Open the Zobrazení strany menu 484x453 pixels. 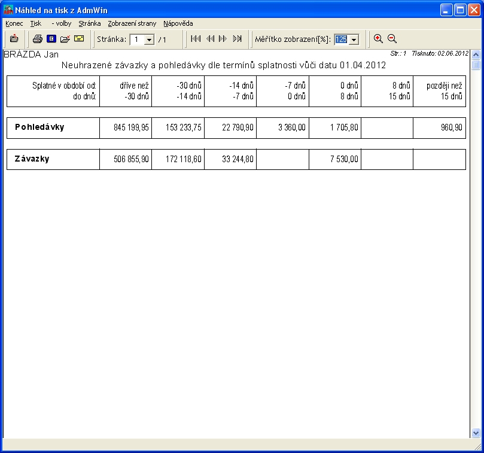132,23
